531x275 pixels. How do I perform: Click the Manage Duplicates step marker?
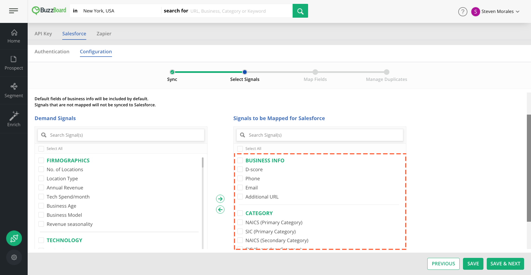(x=387, y=72)
